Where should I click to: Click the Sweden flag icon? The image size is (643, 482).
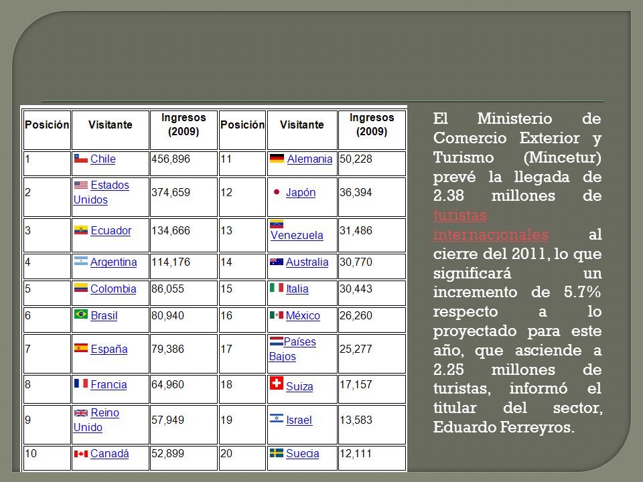(x=277, y=453)
